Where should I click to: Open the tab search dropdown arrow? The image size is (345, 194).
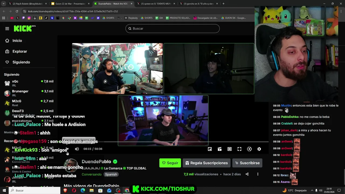[4, 4]
